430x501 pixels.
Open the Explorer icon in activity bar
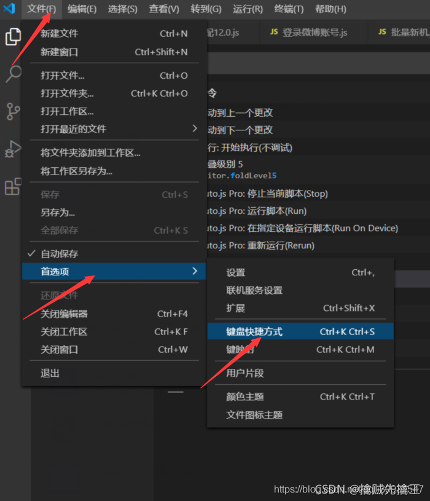[13, 37]
